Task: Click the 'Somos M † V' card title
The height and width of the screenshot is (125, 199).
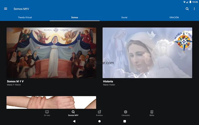Action: (15, 81)
